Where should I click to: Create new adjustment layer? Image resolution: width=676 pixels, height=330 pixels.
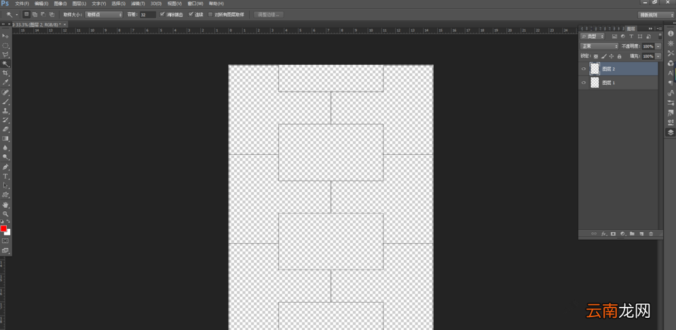622,234
